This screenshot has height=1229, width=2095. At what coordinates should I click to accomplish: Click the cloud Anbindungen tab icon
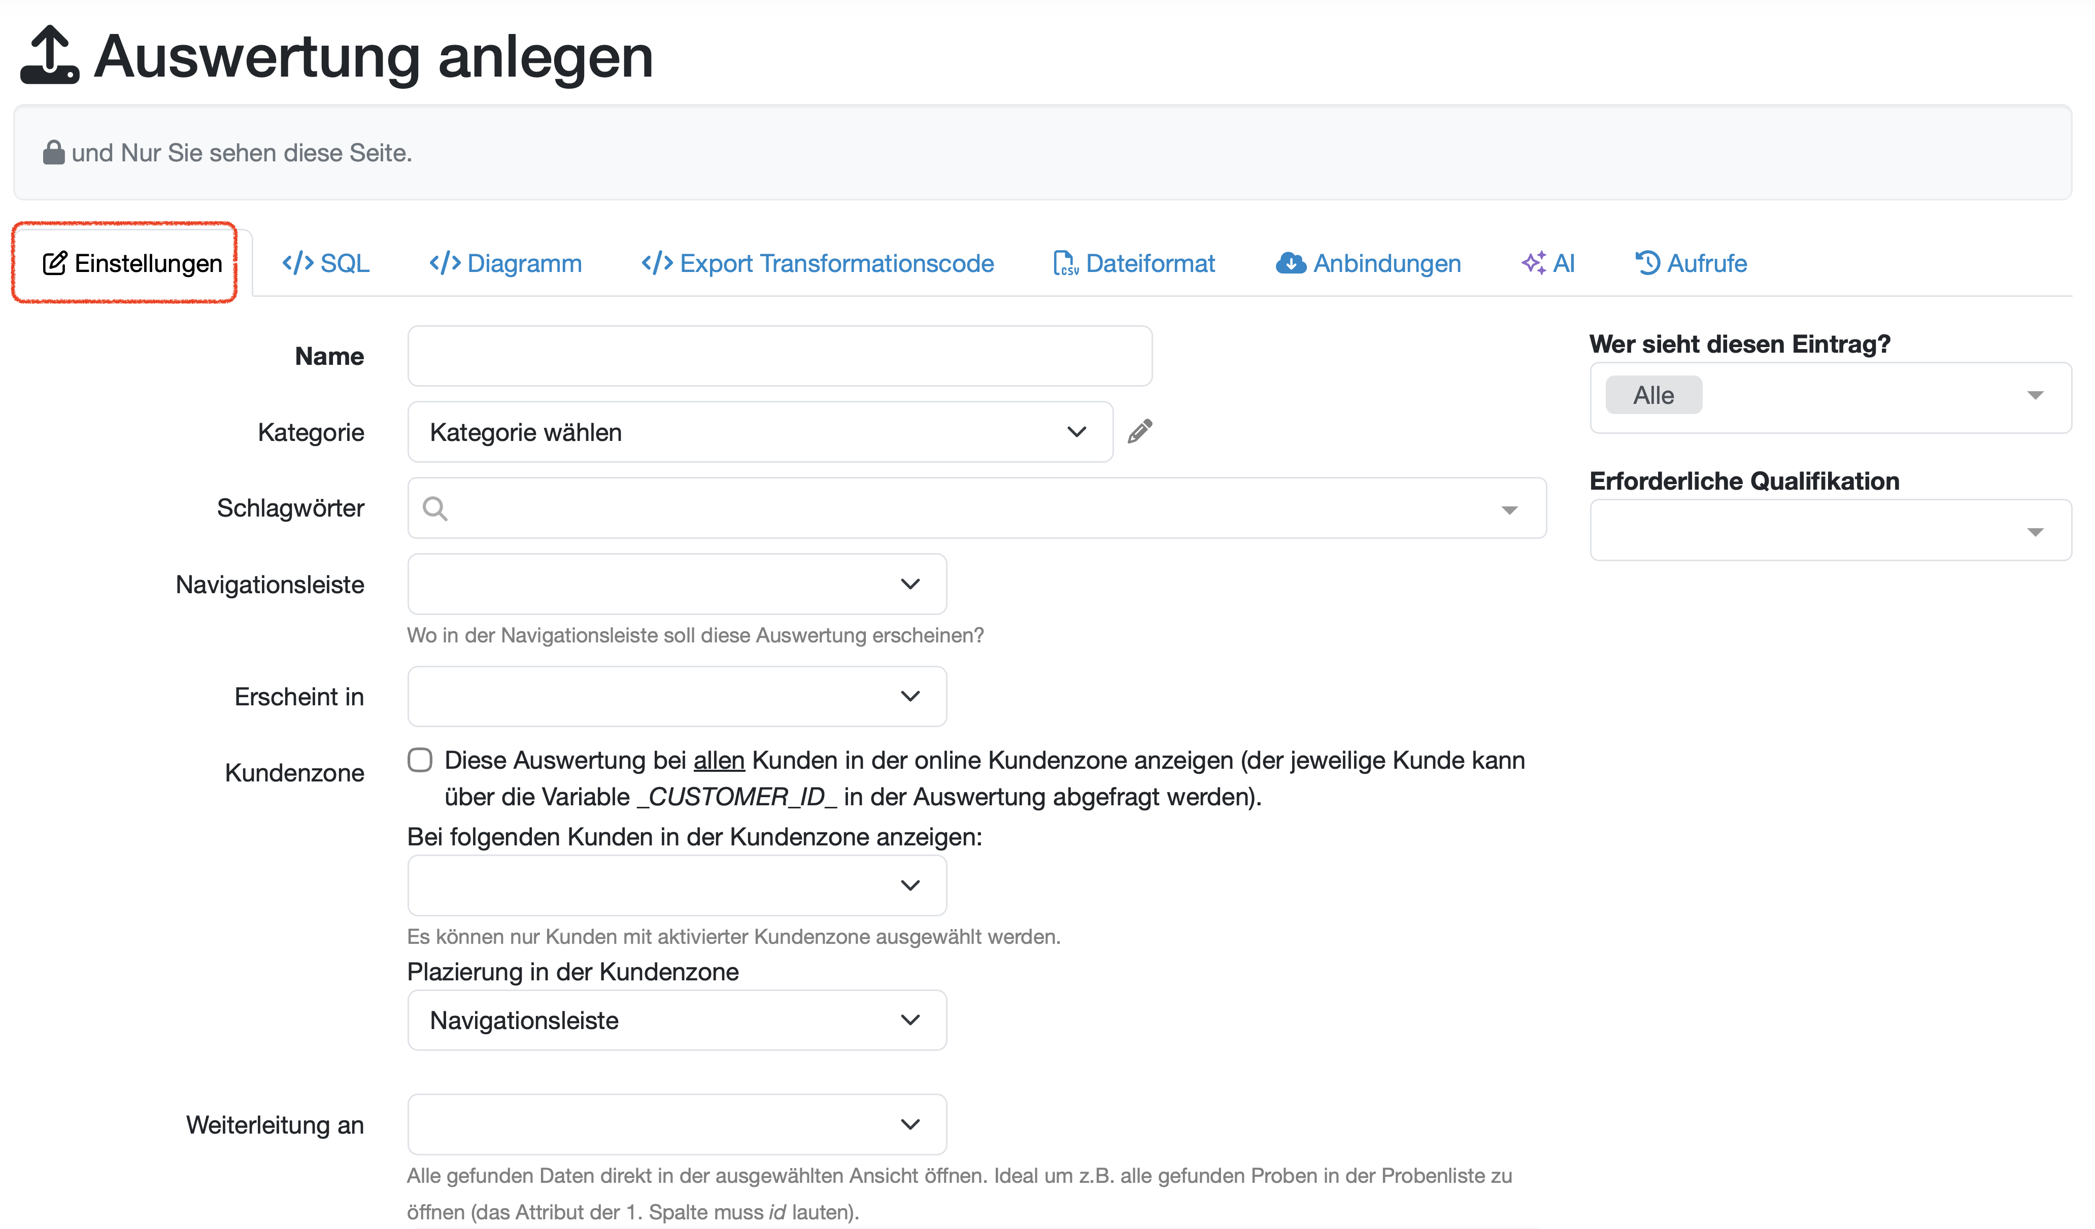pos(1290,263)
